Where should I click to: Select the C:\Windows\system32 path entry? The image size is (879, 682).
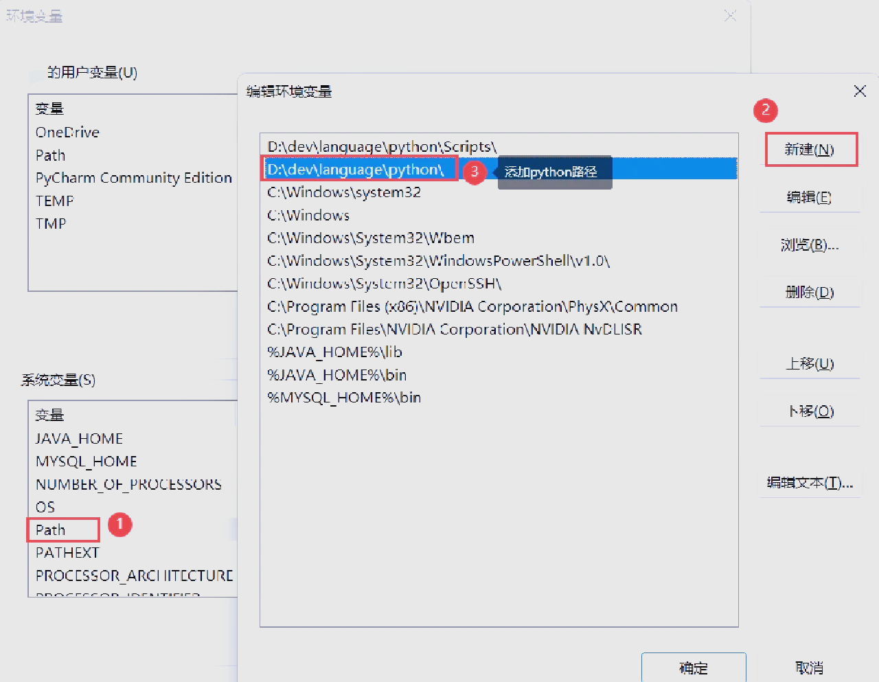tap(344, 192)
